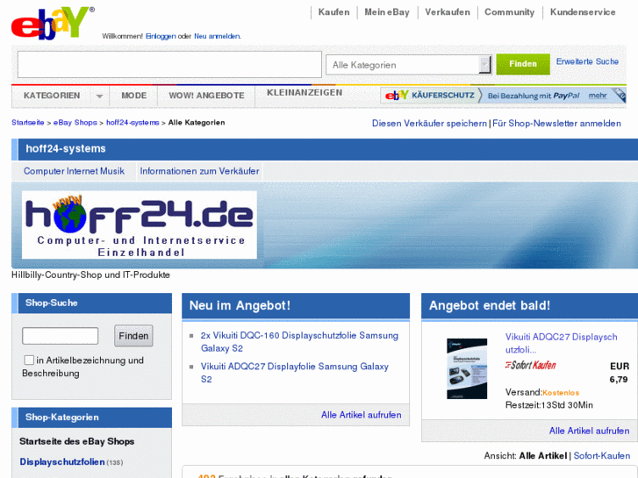Click Alle Artikel aufrufen under Neu im Angebot
The image size is (638, 478).
point(362,415)
